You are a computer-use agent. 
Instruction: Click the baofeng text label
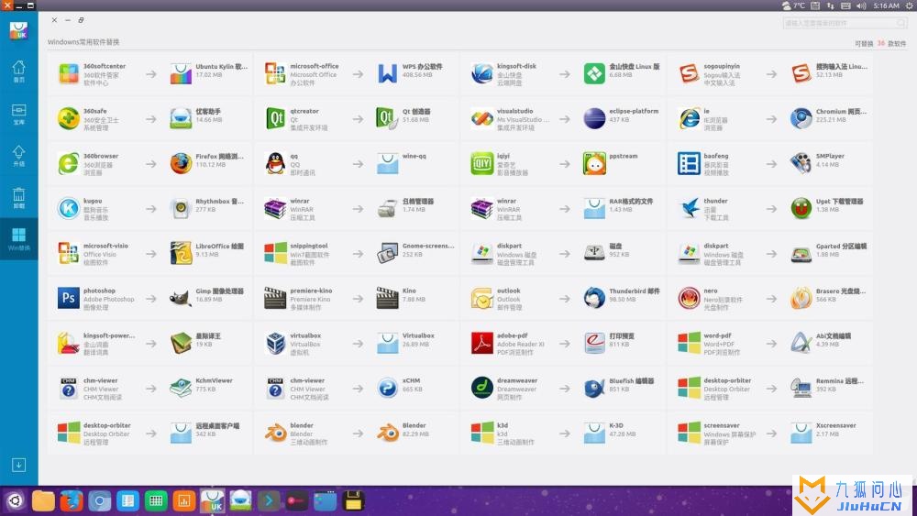pyautogui.click(x=716, y=156)
